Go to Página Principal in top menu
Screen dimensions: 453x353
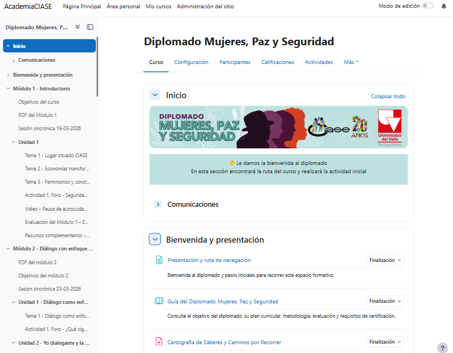pos(82,7)
